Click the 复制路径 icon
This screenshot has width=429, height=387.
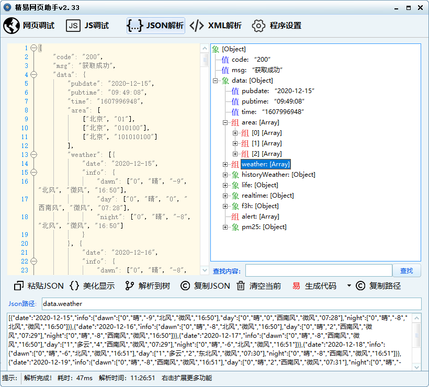360,286
